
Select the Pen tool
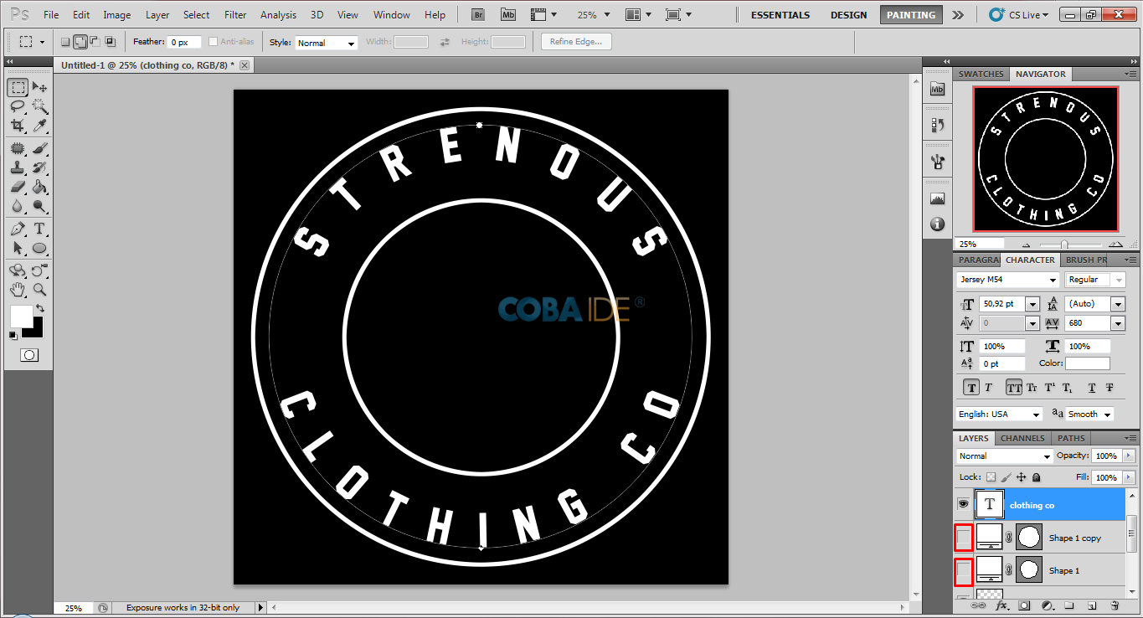[x=18, y=229]
